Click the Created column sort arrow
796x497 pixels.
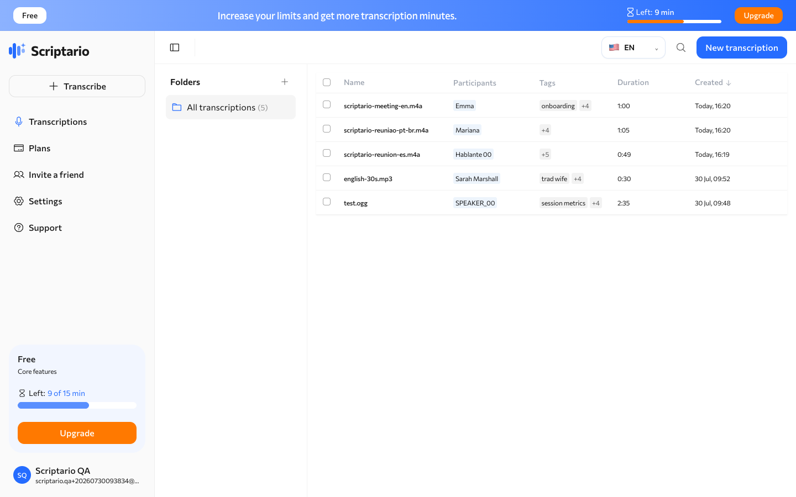point(729,83)
